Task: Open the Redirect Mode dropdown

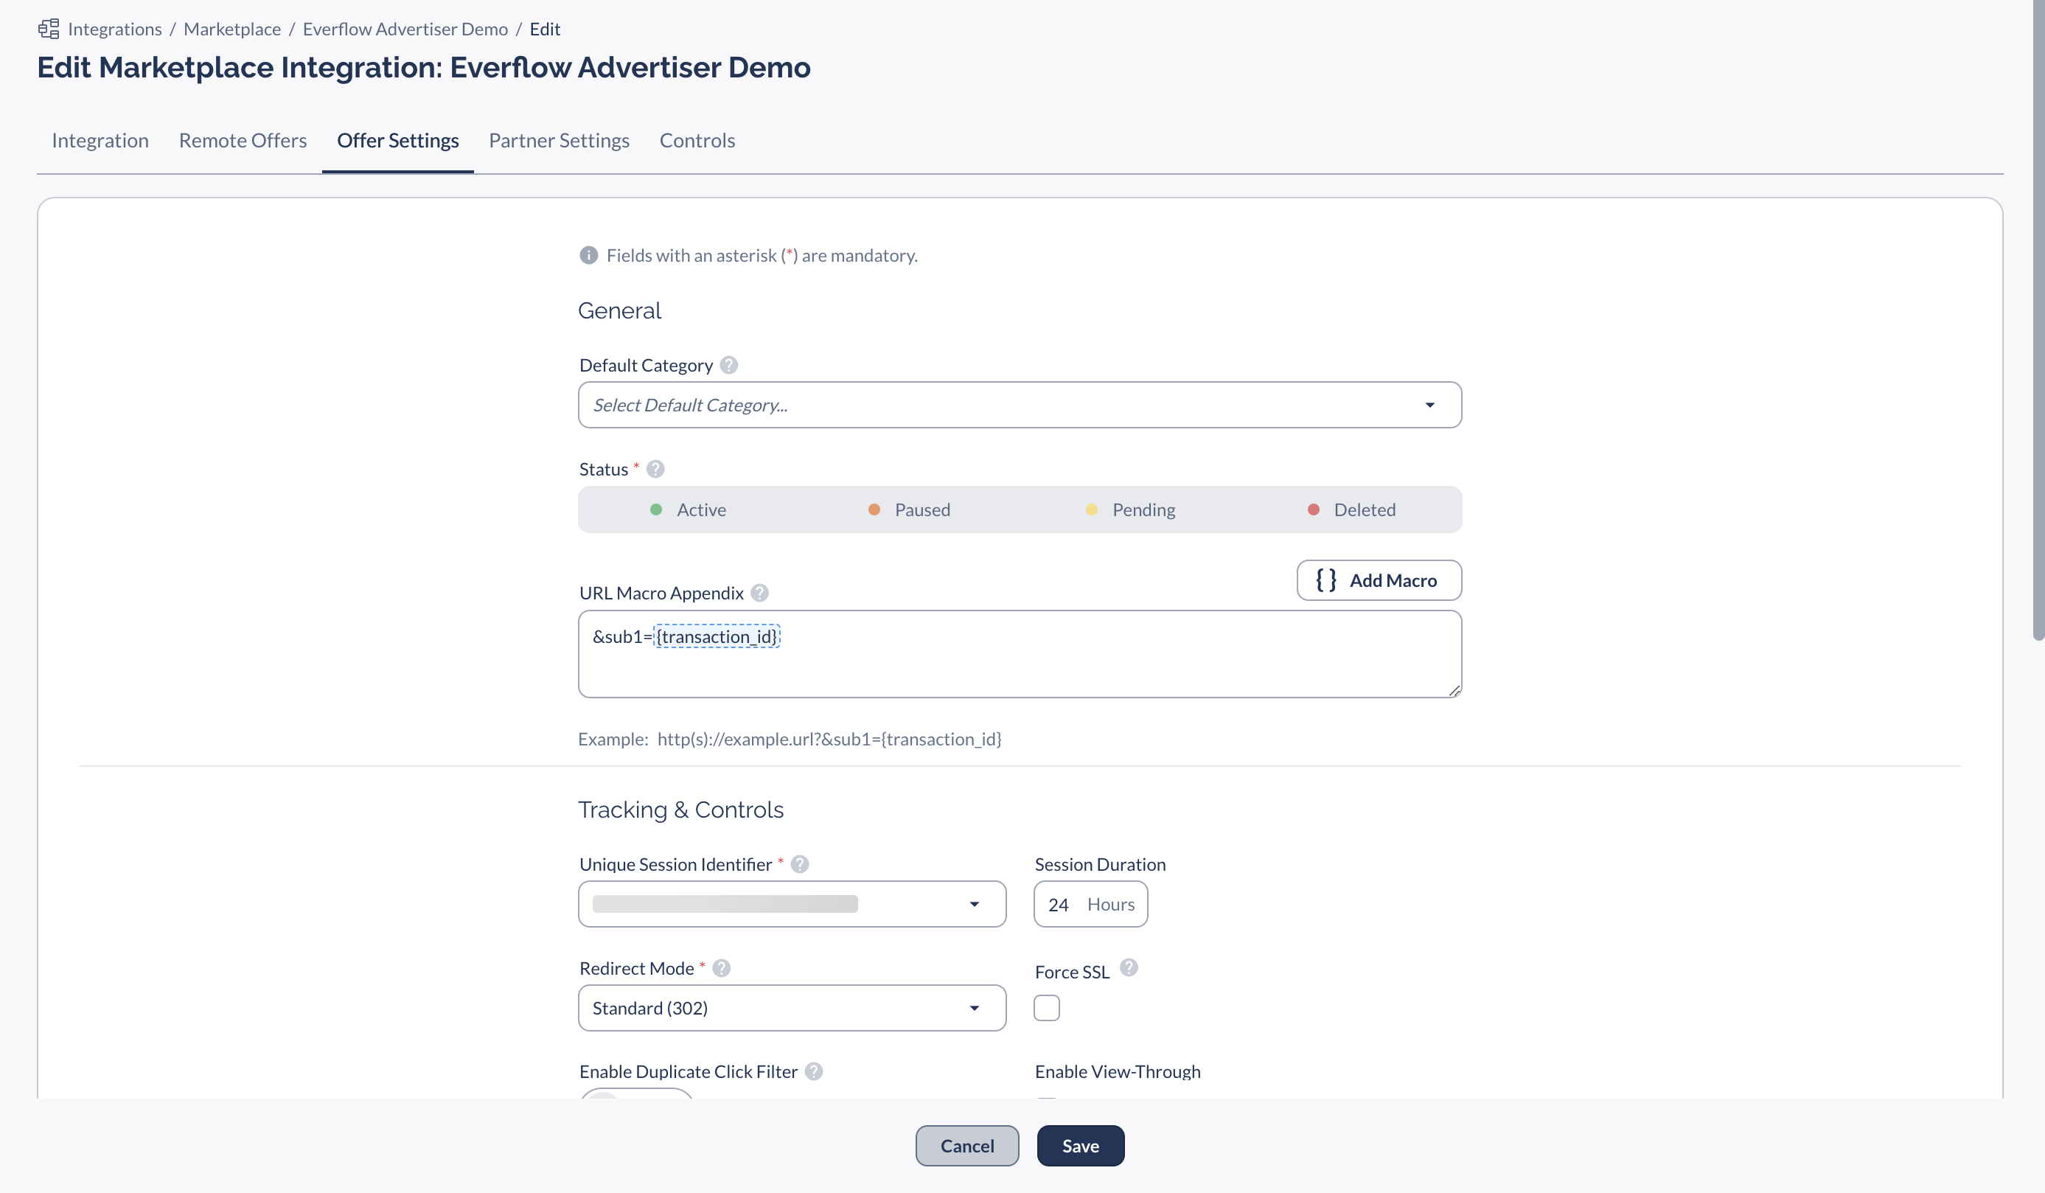Action: [x=792, y=1008]
